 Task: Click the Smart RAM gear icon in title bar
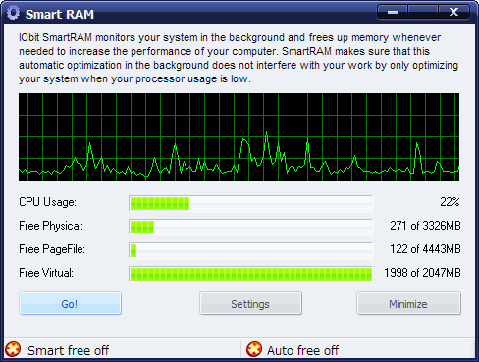coord(13,13)
